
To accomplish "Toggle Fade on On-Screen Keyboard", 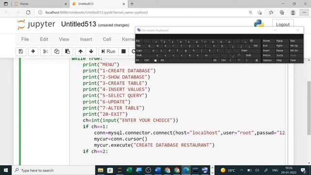I will coord(293,60).
